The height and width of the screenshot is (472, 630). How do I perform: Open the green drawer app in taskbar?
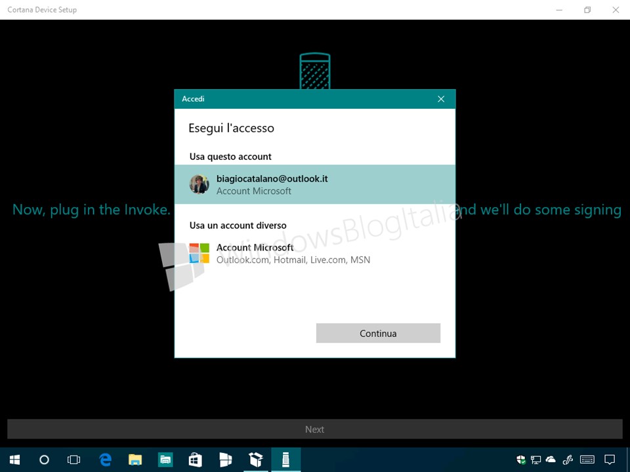(x=165, y=460)
